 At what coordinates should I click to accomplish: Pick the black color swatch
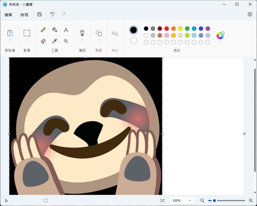[146, 29]
